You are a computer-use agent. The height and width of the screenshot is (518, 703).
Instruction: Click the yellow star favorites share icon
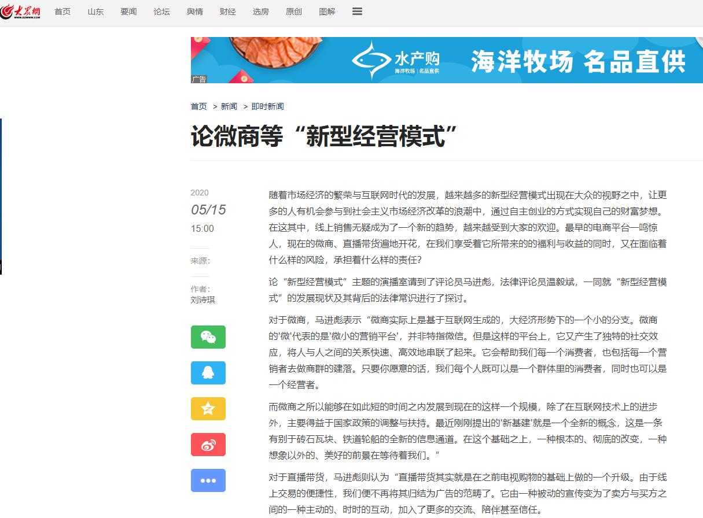(208, 409)
